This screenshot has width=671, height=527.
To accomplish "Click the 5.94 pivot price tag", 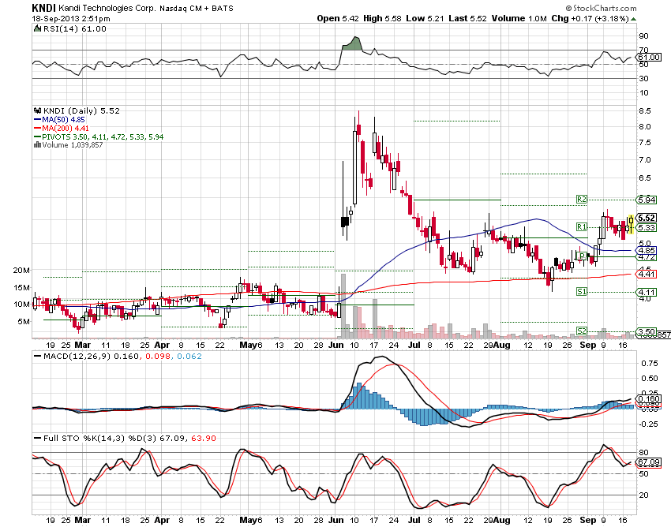I will pyautogui.click(x=647, y=200).
